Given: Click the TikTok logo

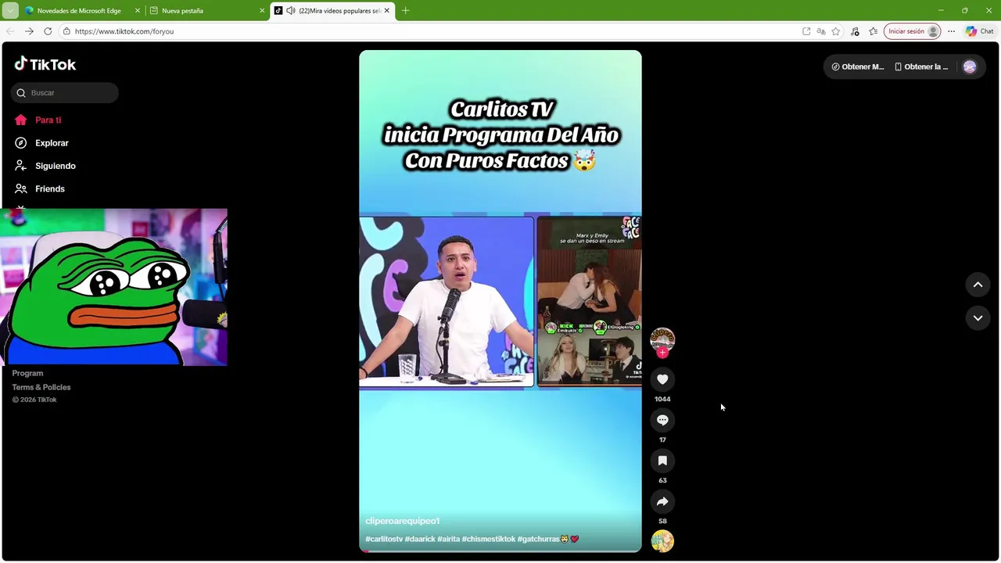Looking at the screenshot, I should click(45, 64).
